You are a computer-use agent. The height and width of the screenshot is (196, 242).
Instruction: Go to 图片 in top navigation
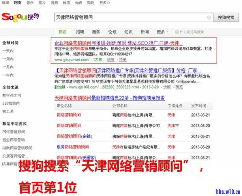click(42, 3)
